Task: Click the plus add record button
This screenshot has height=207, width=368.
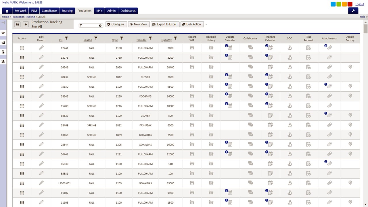Action: pos(26,24)
